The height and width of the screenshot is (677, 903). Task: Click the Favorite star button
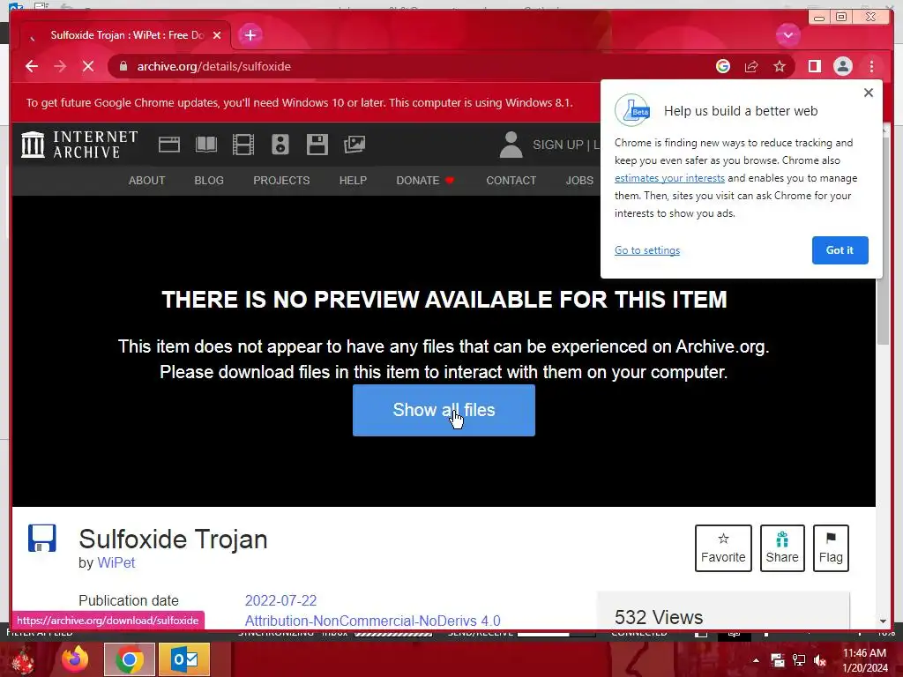pyautogui.click(x=723, y=548)
